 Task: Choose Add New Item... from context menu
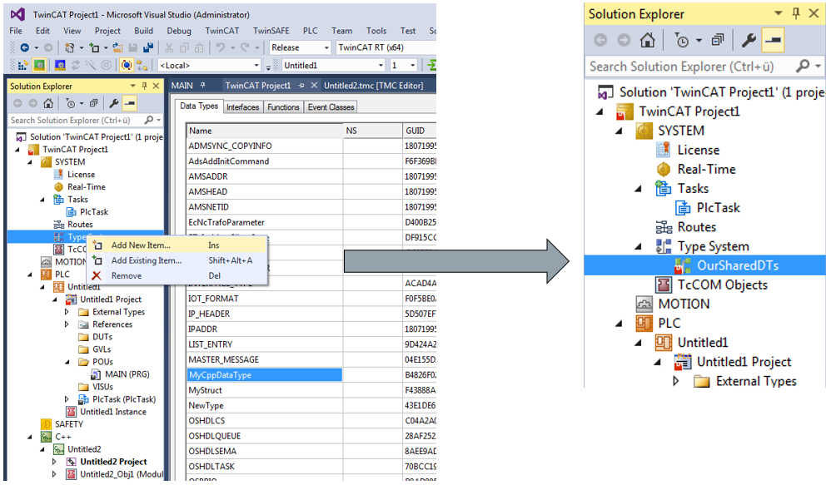(x=177, y=245)
